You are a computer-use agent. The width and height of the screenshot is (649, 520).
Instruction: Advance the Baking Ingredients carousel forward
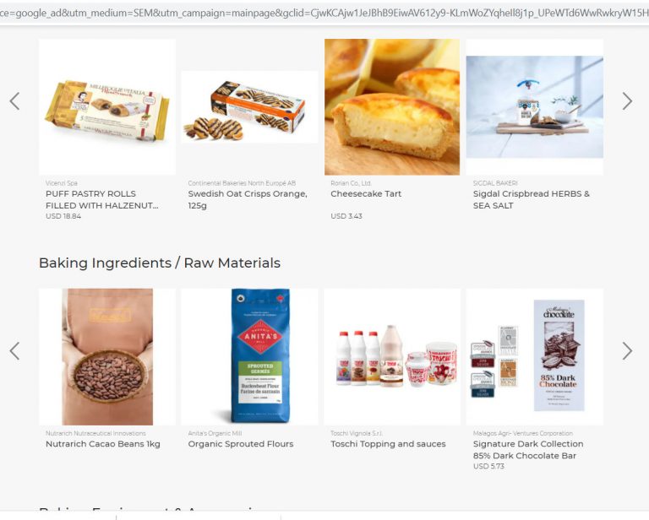pos(627,351)
